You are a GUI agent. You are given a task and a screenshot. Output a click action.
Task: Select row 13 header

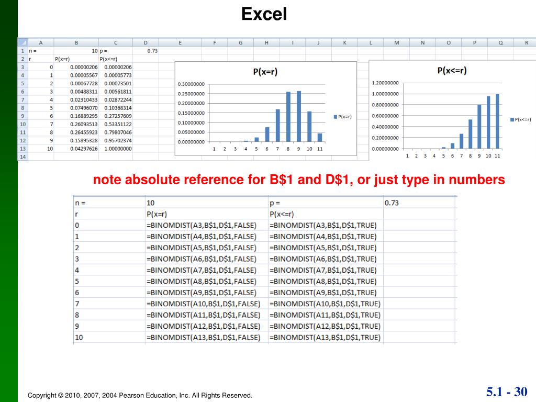click(x=23, y=149)
